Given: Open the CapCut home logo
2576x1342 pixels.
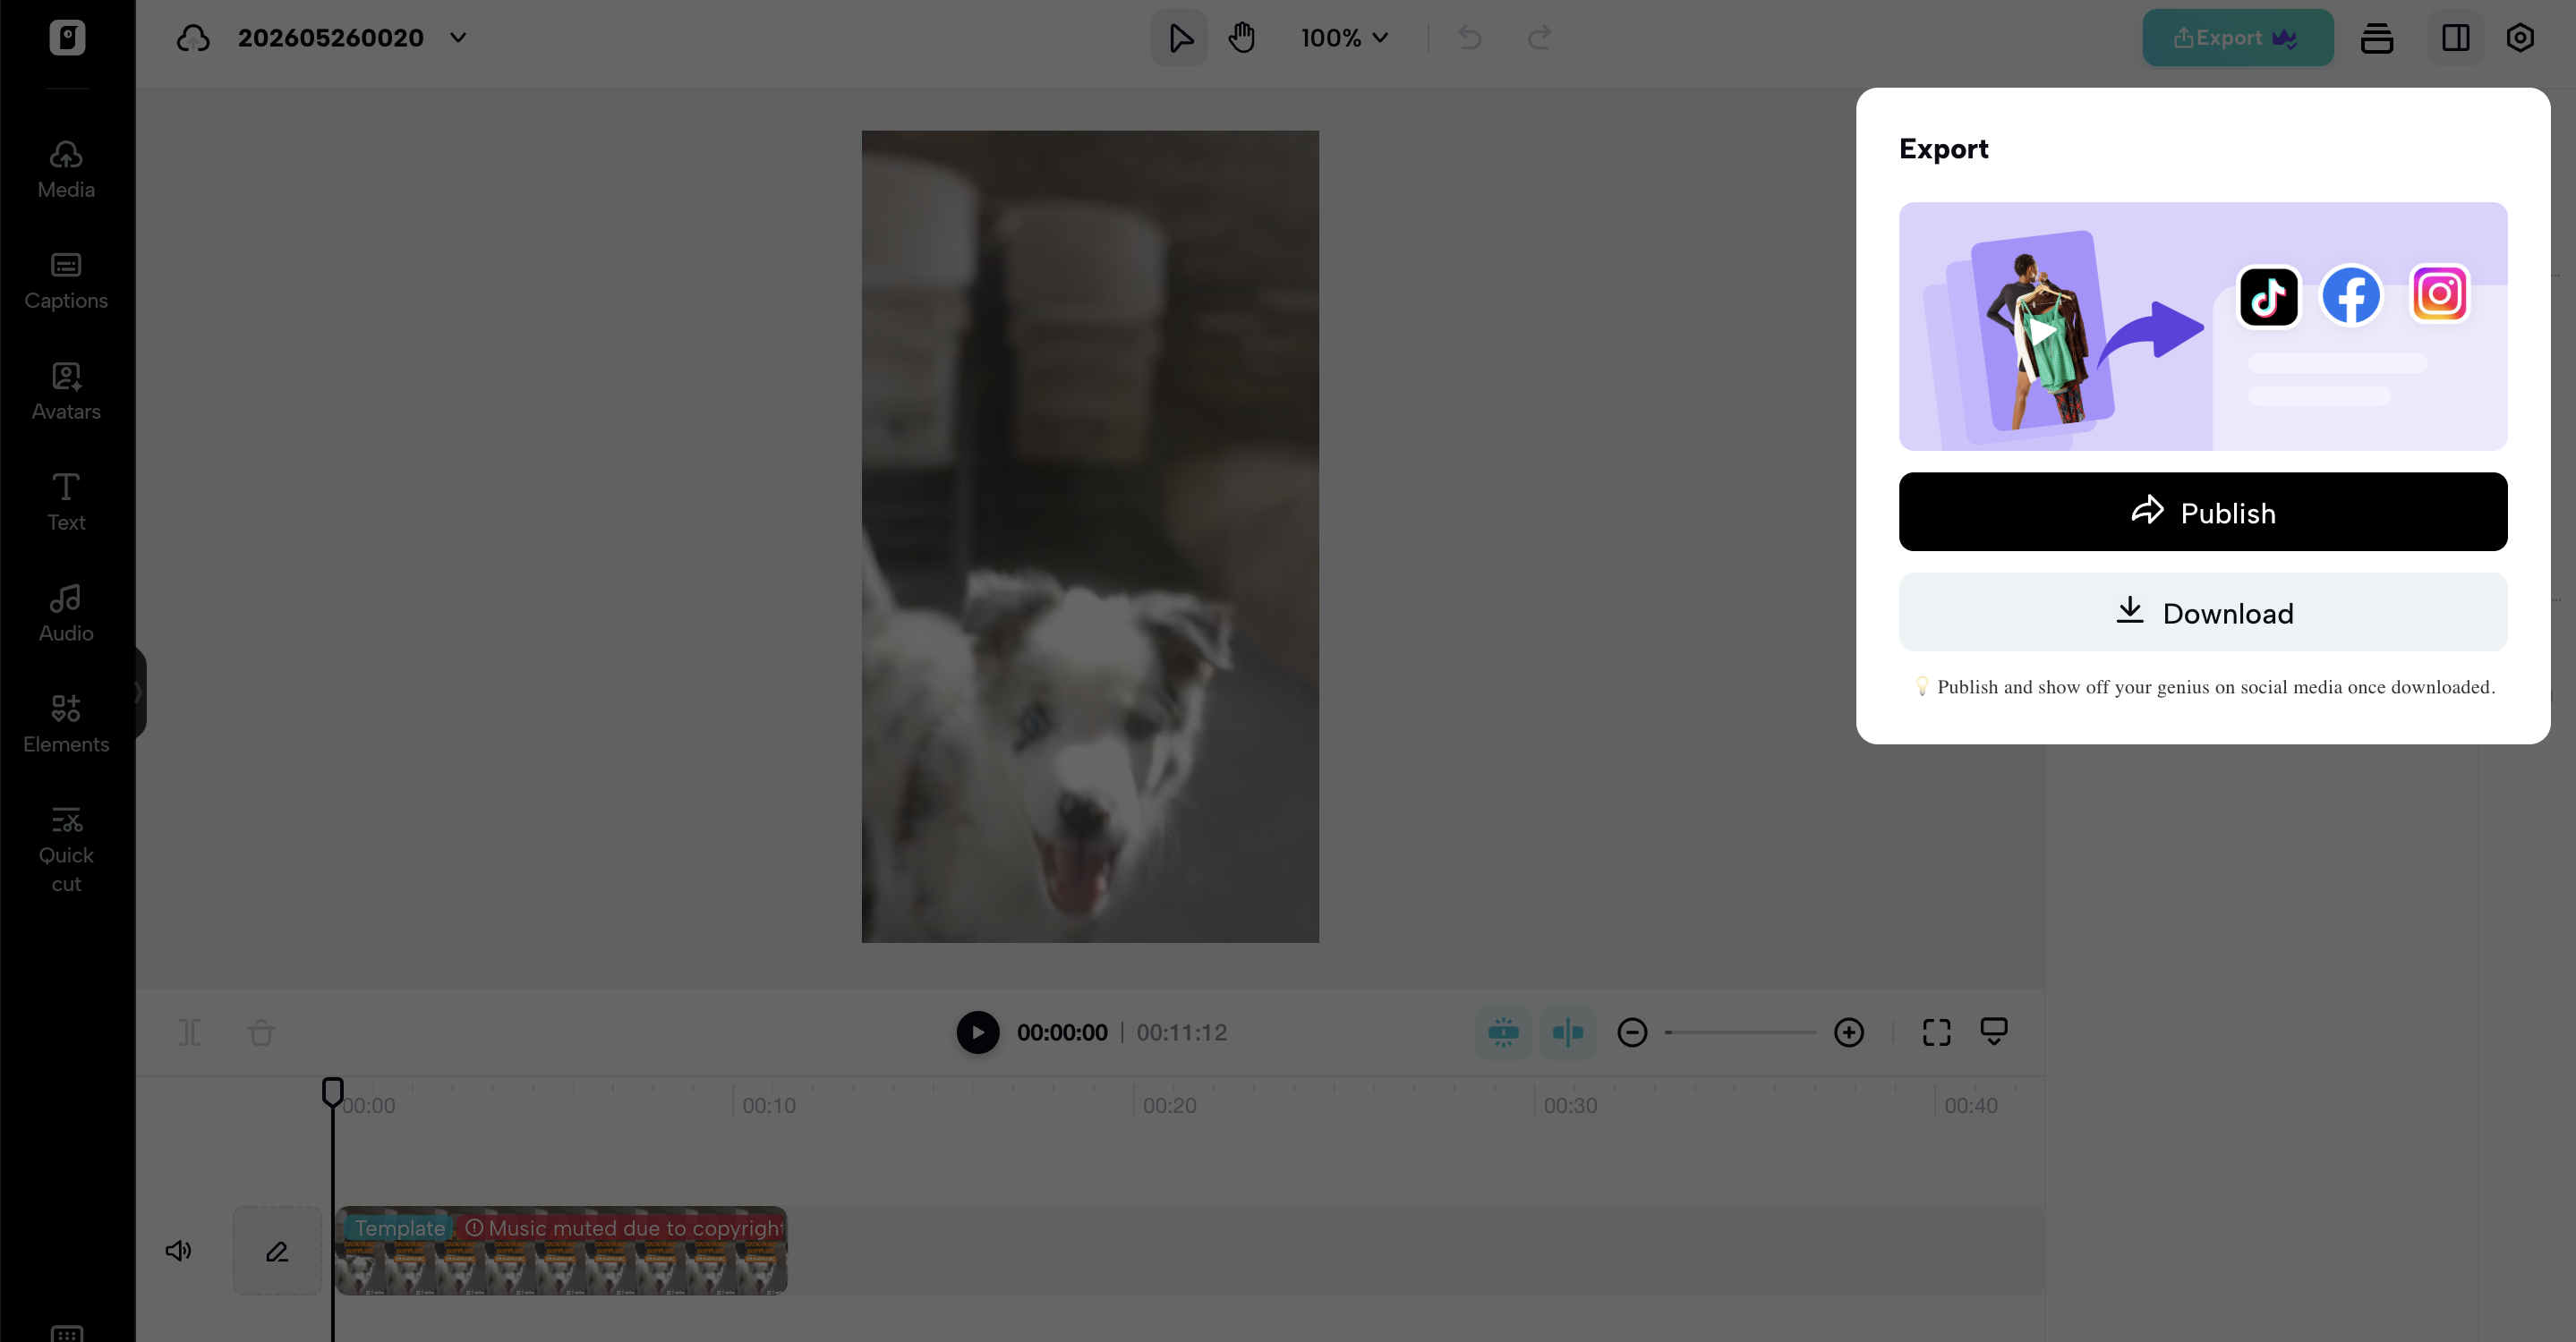Looking at the screenshot, I should pyautogui.click(x=67, y=37).
